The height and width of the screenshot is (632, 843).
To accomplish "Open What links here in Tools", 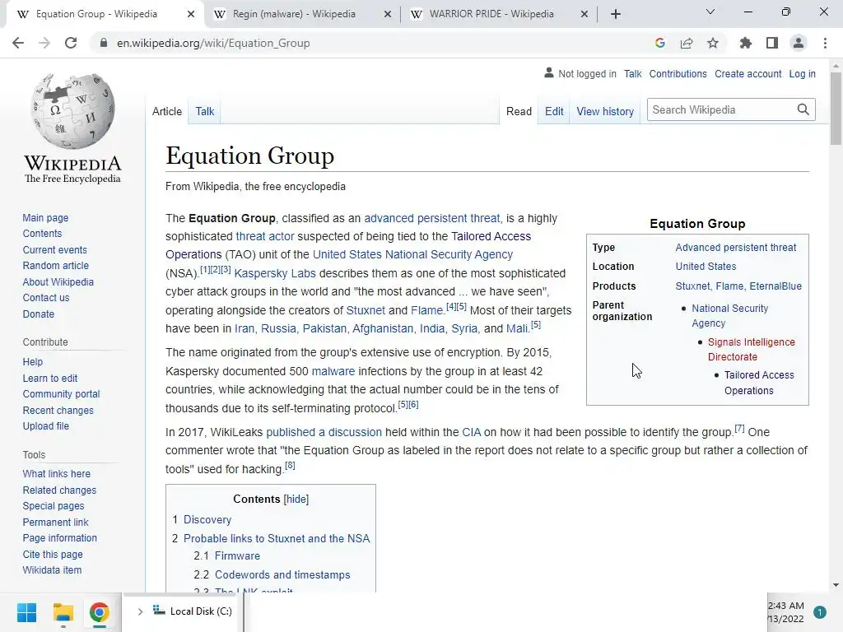I will [x=57, y=473].
